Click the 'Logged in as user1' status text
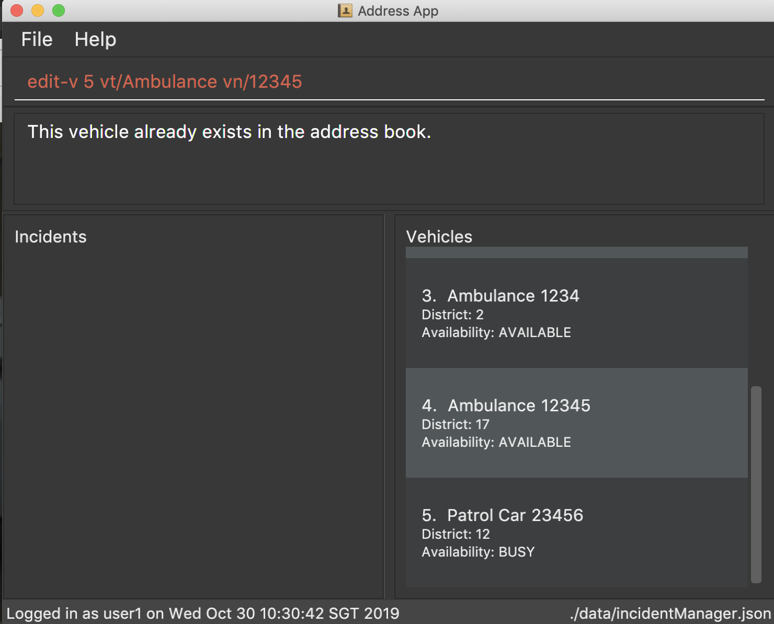Screen dimensions: 774x624 coord(203,613)
